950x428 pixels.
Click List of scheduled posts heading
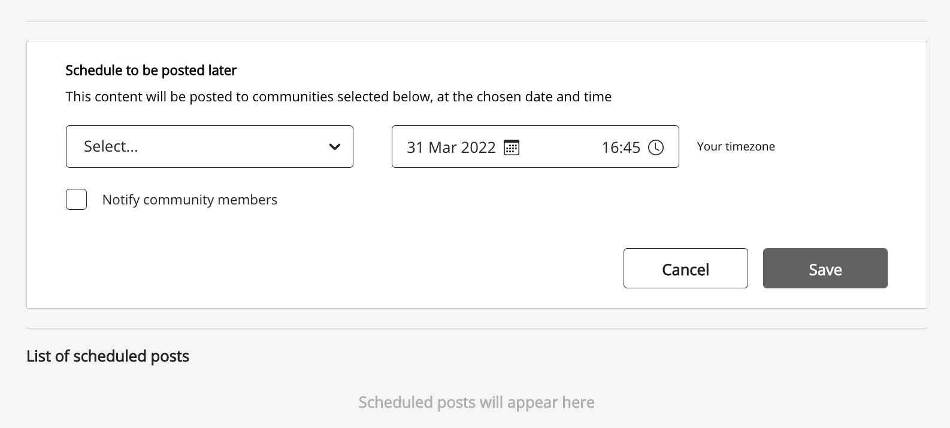click(x=108, y=356)
